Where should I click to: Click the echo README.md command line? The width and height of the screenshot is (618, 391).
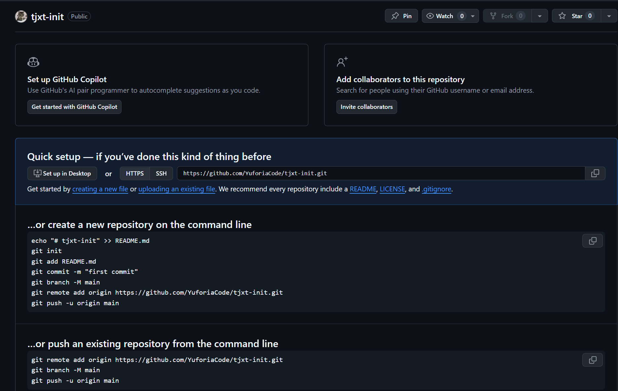click(90, 241)
